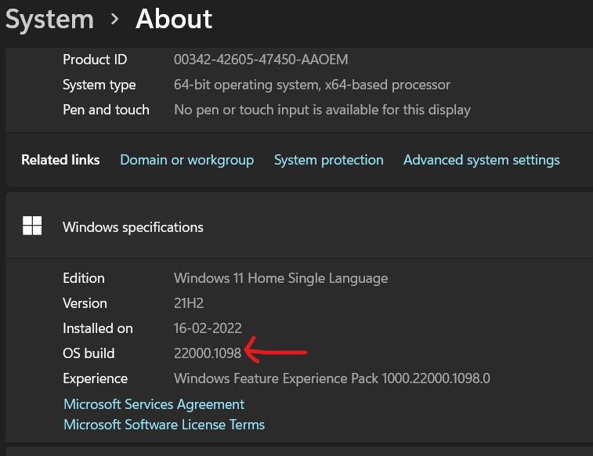Click the Product ID value

(261, 60)
